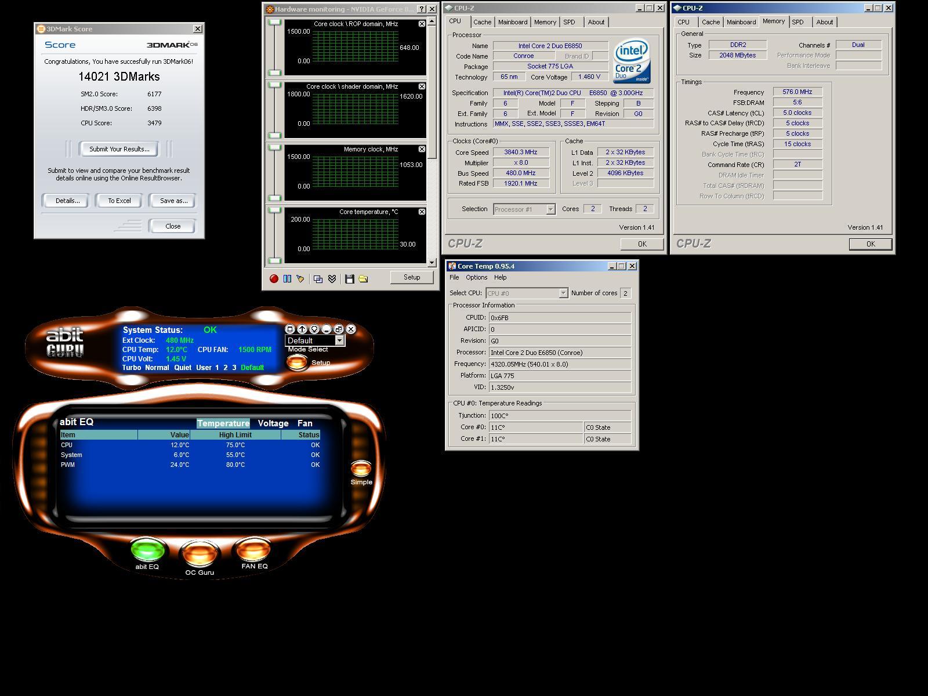The height and width of the screenshot is (696, 928).
Task: Switch to Simple view using the orange orb
Action: pyautogui.click(x=361, y=468)
